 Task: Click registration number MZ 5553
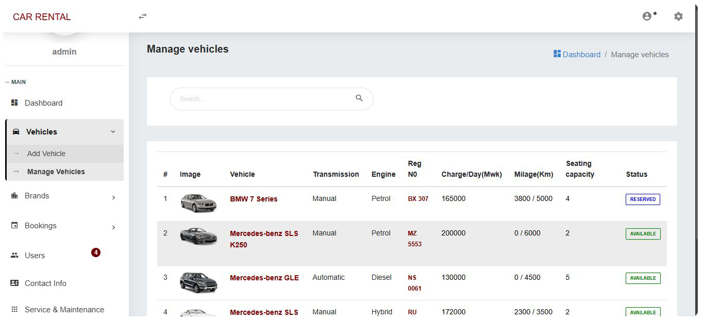coord(415,239)
